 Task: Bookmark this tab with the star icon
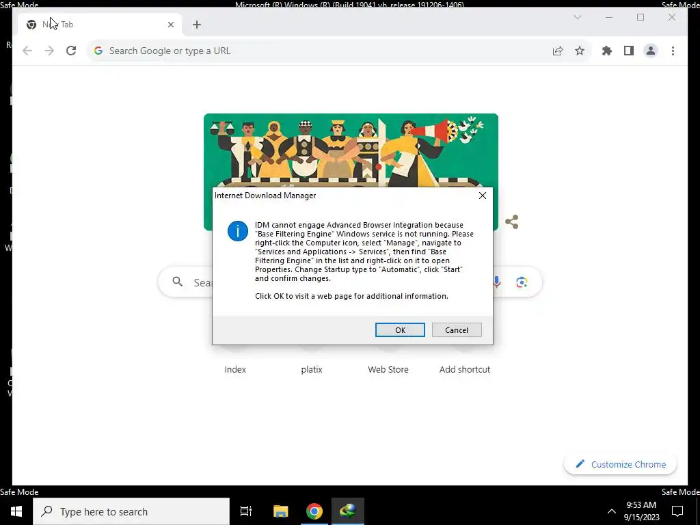point(580,51)
